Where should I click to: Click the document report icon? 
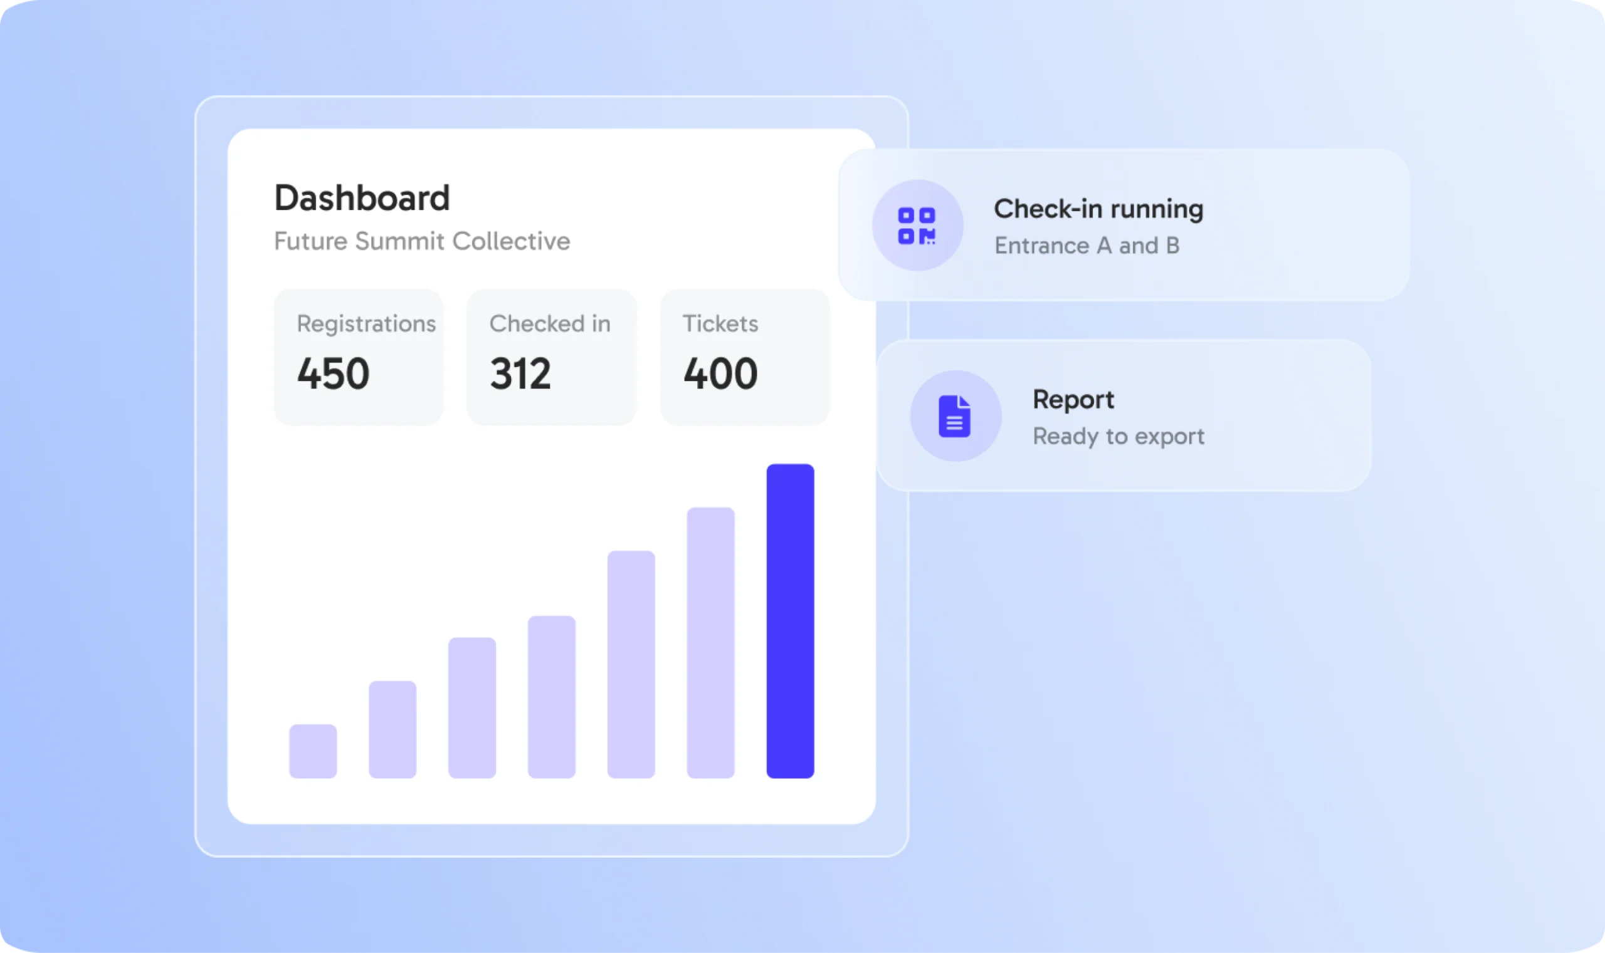955,416
